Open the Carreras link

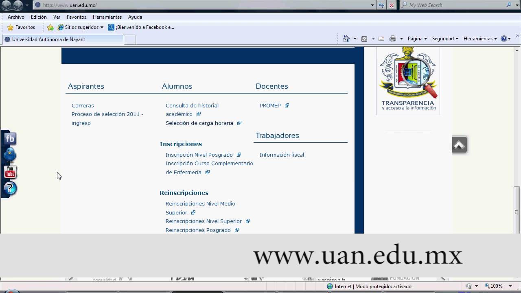pyautogui.click(x=83, y=105)
